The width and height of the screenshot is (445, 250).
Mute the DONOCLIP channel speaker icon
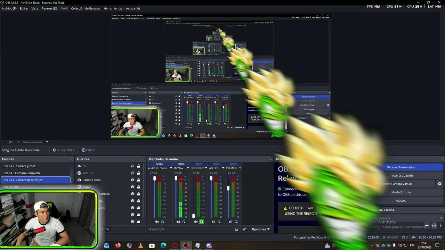[196, 222]
